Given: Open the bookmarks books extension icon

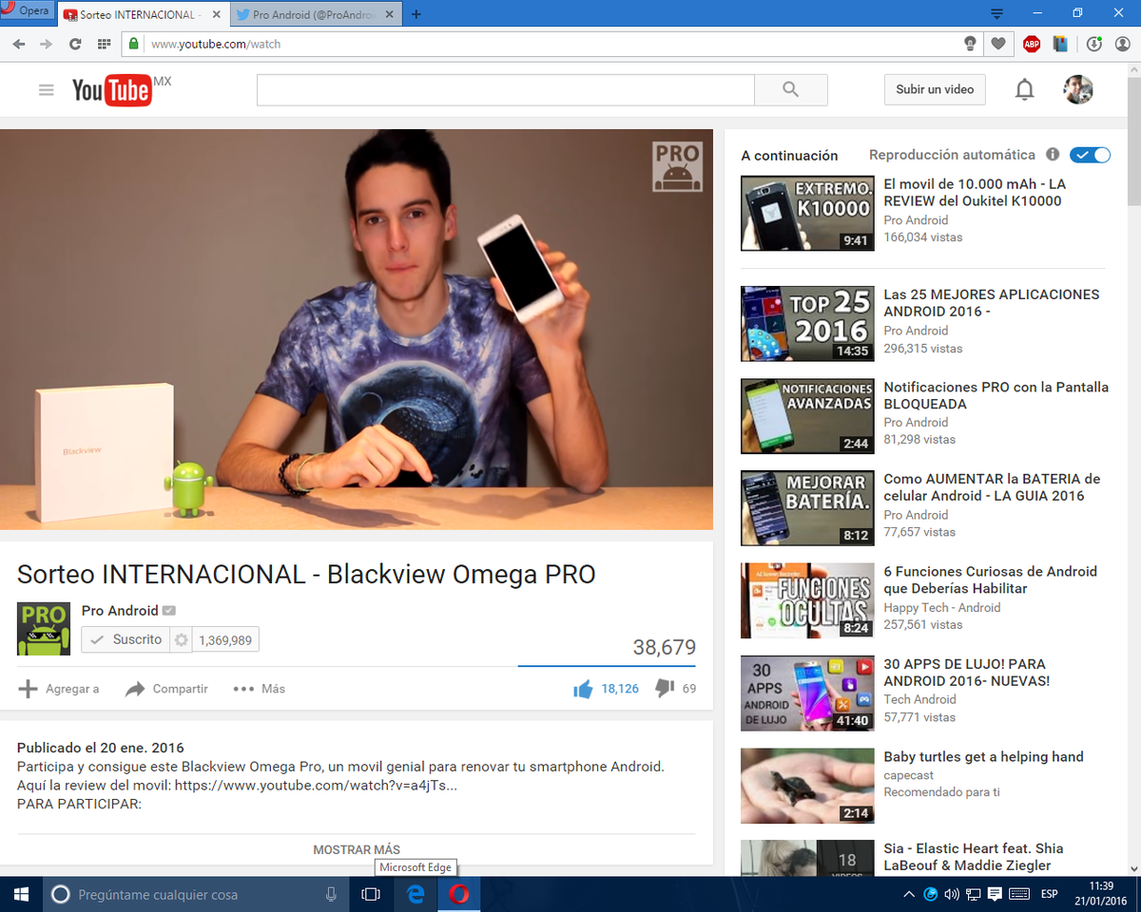Looking at the screenshot, I should [1060, 44].
